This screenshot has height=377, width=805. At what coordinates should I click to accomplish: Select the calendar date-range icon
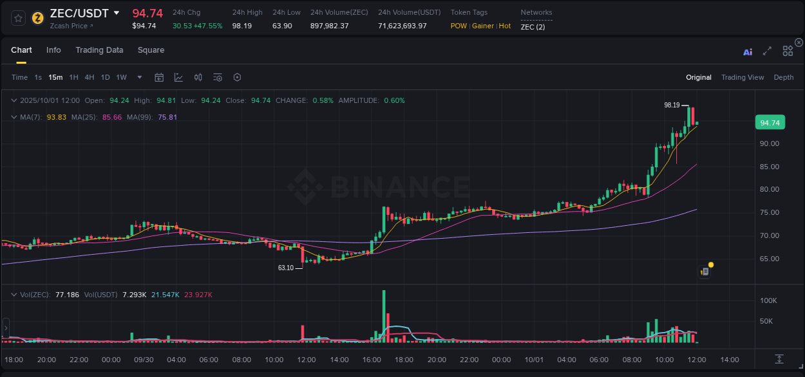pyautogui.click(x=159, y=77)
